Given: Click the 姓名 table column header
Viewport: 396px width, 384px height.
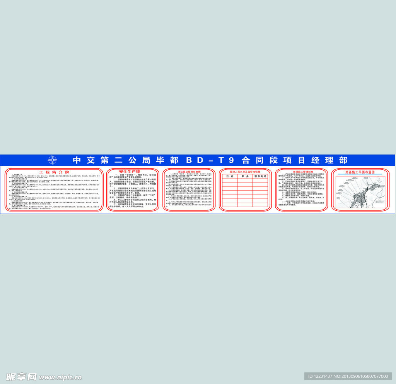Looking at the screenshot, I should (230, 176).
